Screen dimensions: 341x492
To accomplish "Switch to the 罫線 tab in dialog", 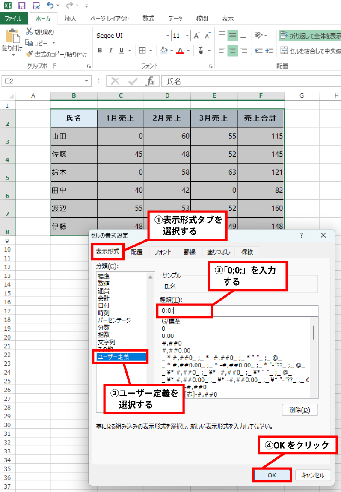I will pos(189,252).
